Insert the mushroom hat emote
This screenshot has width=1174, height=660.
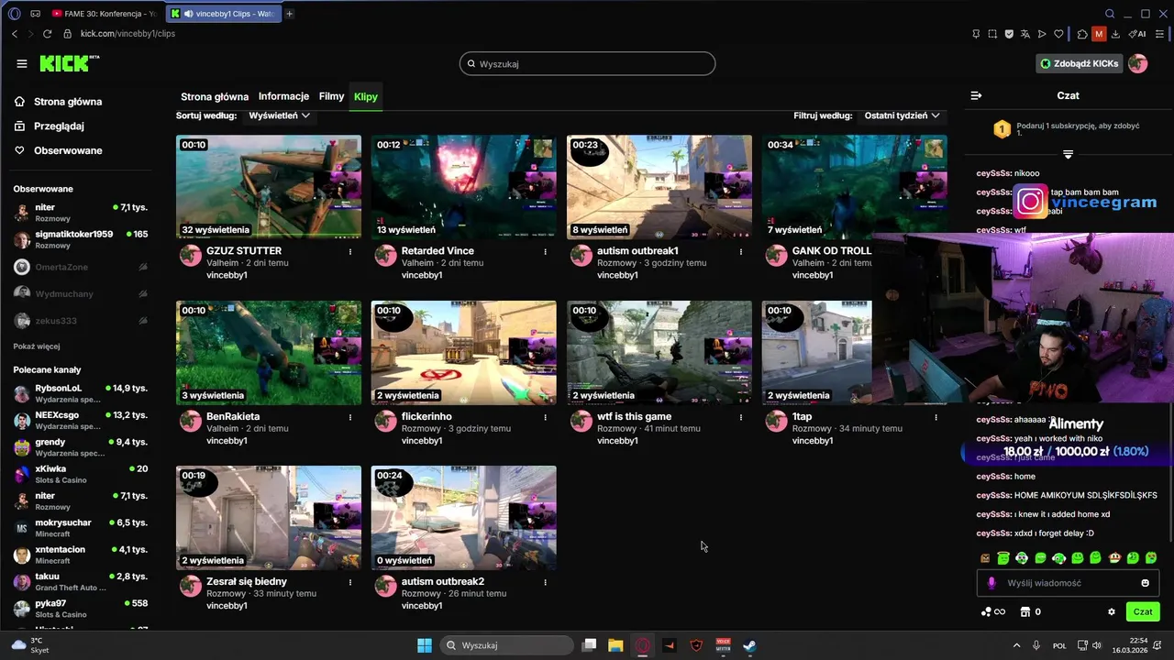click(1114, 557)
